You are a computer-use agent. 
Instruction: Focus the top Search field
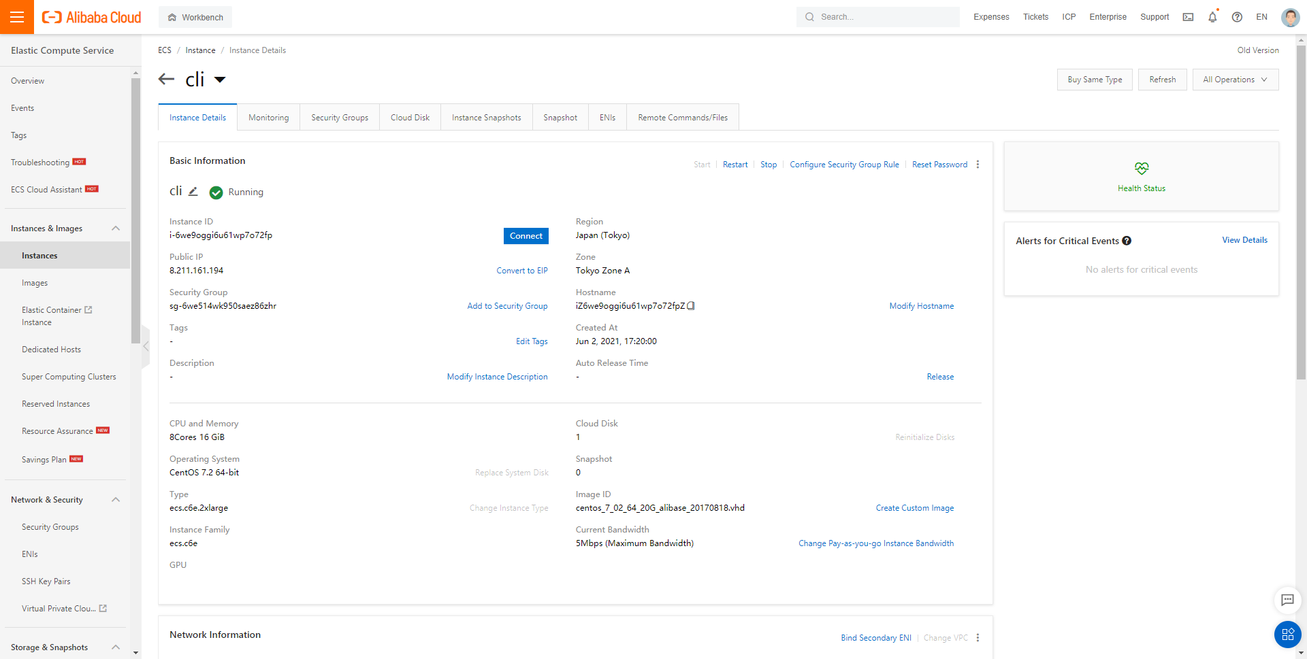pyautogui.click(x=878, y=17)
